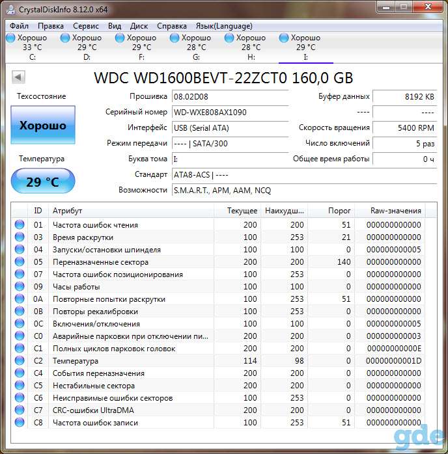Click transfer mode field SATA/300

click(x=230, y=144)
